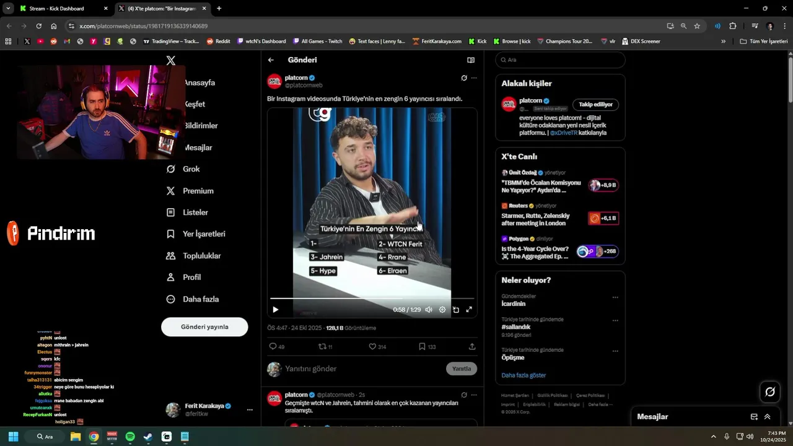The height and width of the screenshot is (446, 793).
Task: Join Reuters live broadcast +6,1 B
Action: 603,218
